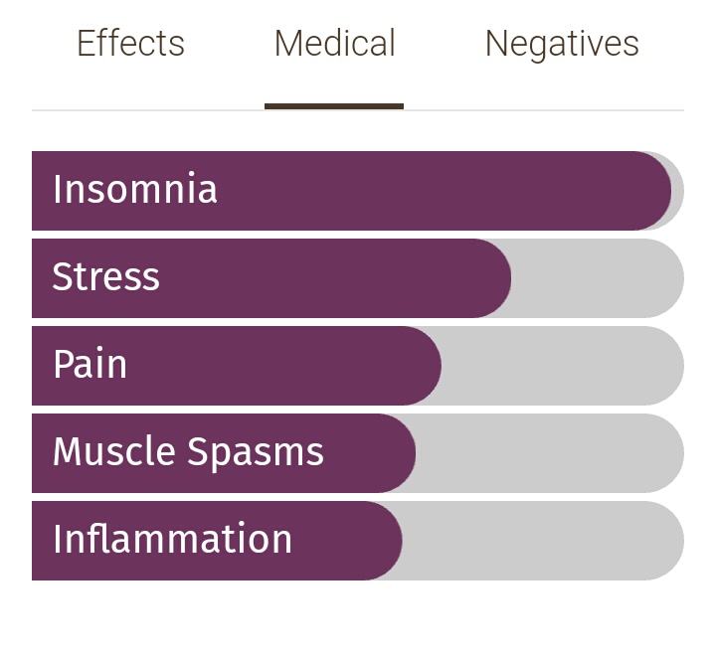Screen dimensions: 716x663
Task: Click the underline beneath the Medical tab
Action: pyautogui.click(x=334, y=106)
